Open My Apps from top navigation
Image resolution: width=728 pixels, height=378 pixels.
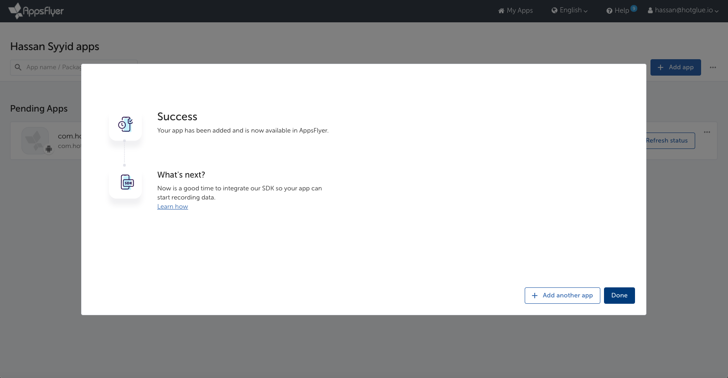click(x=516, y=10)
